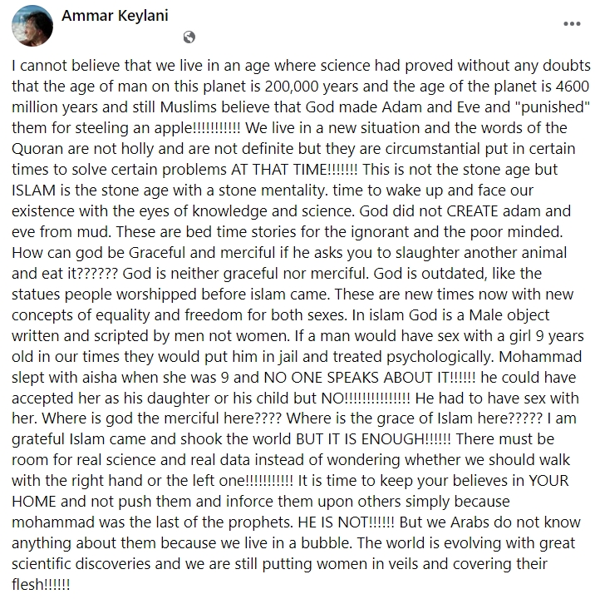Click the word "psychologically" in the post
Image resolution: width=595 pixels, height=599 pixels.
tap(440, 356)
